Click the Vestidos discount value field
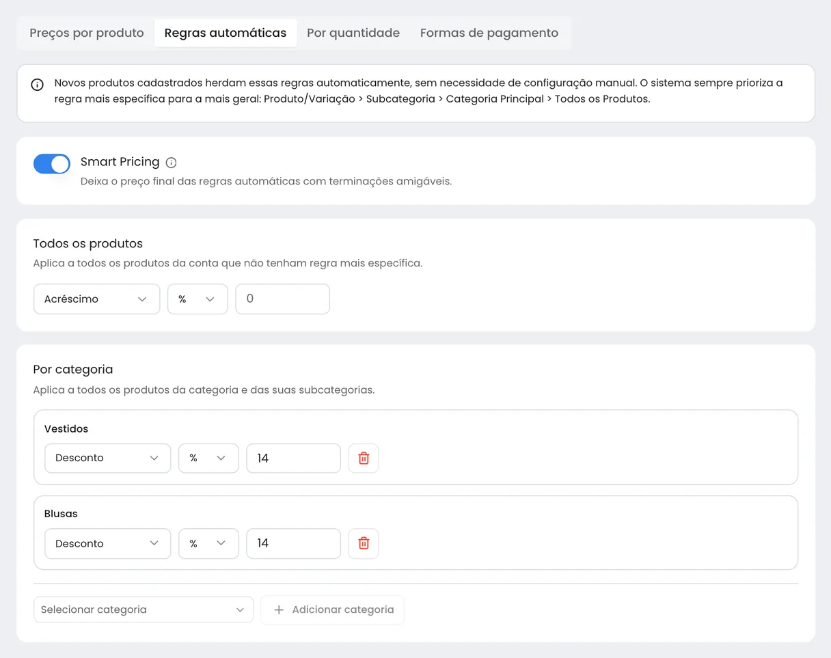 pyautogui.click(x=293, y=458)
